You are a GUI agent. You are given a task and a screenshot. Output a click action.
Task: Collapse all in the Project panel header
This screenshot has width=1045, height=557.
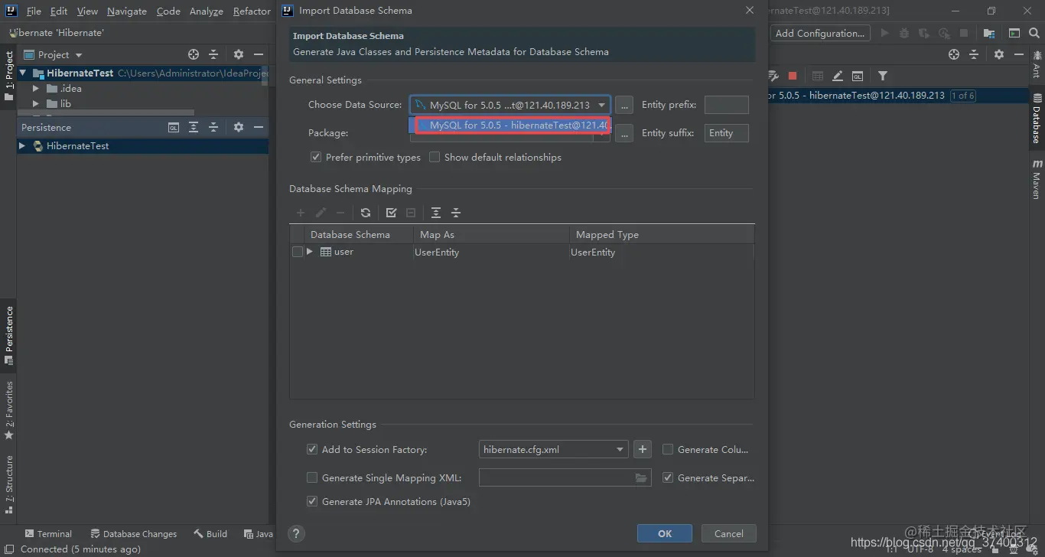213,54
